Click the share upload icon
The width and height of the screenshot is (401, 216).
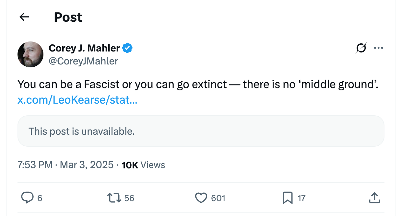pyautogui.click(x=374, y=198)
